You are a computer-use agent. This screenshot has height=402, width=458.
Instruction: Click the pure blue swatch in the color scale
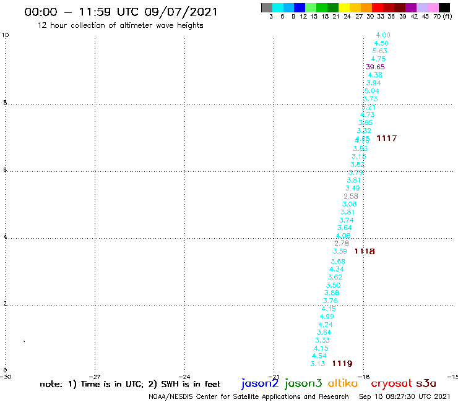[300, 7]
